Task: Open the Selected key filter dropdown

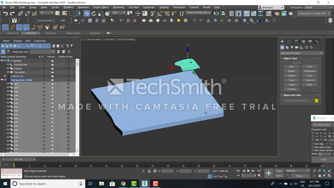Action: point(297,171)
